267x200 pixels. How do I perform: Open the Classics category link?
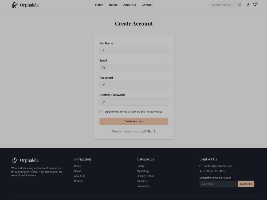[x=142, y=181]
